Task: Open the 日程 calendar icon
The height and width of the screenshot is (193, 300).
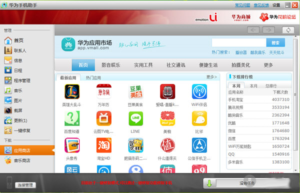Action: [8, 70]
